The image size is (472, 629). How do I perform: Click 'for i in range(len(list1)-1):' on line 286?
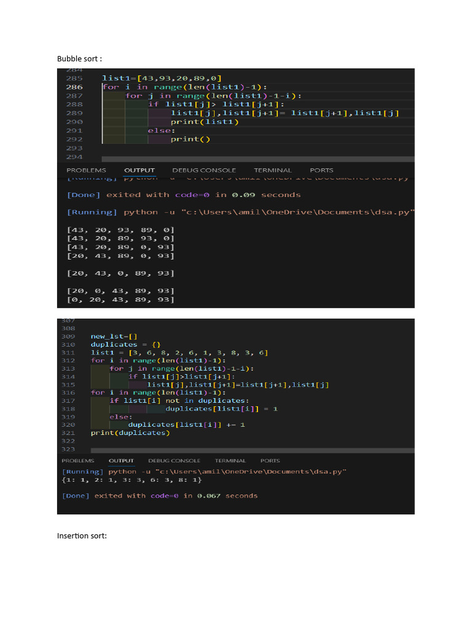tap(184, 87)
